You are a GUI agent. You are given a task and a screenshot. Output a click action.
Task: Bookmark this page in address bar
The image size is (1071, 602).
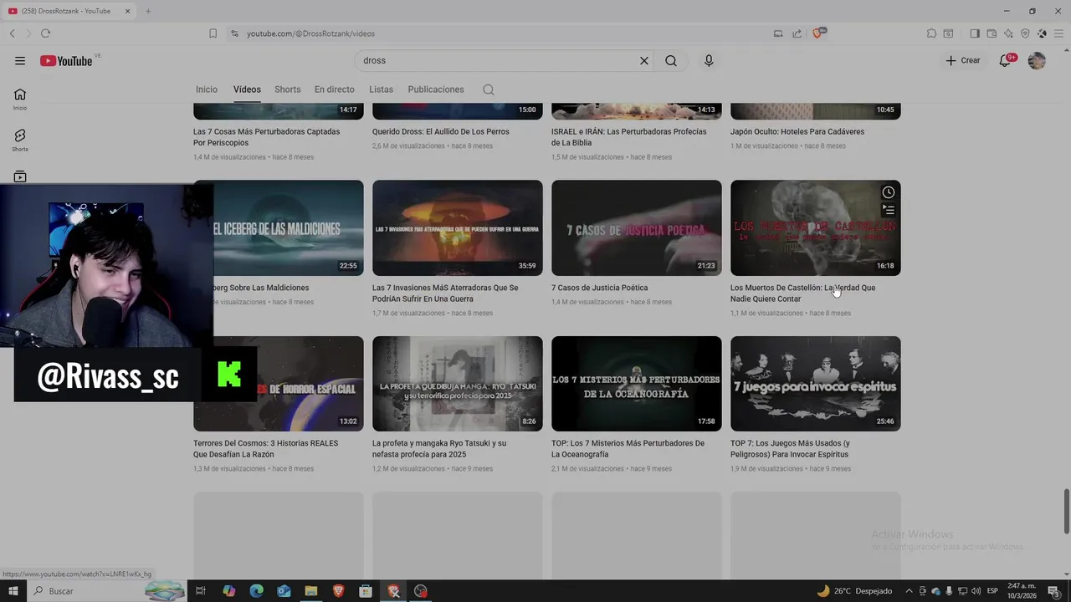213,33
